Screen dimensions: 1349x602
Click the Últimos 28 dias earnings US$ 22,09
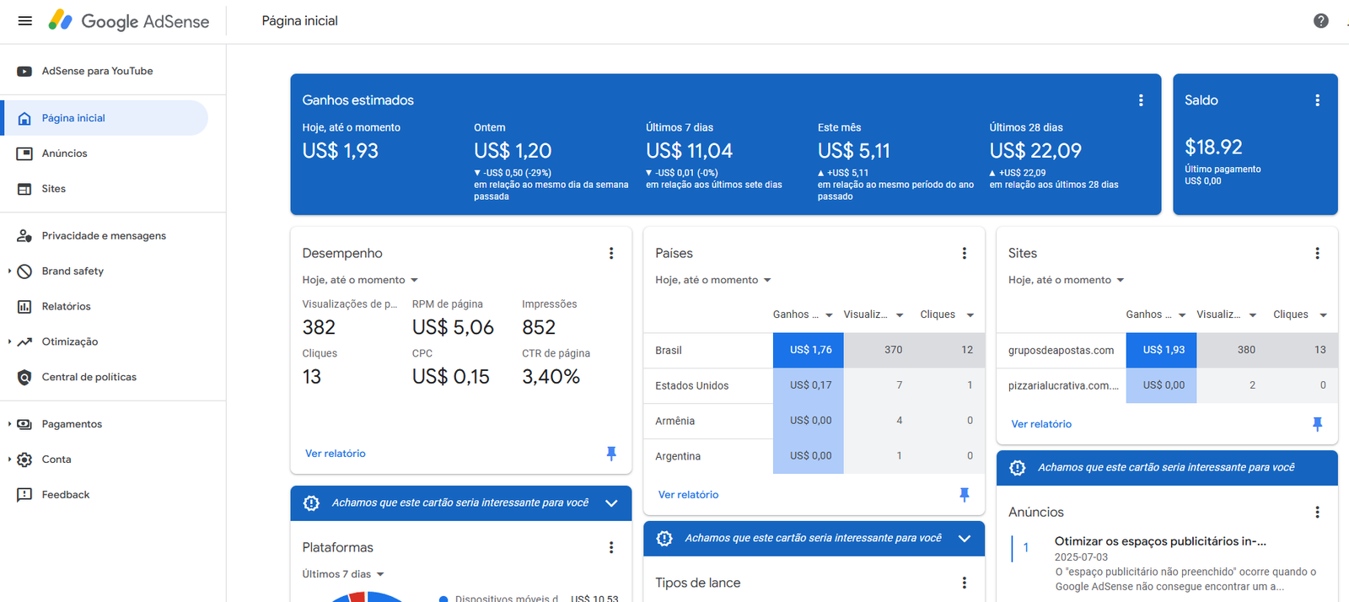pos(1035,151)
